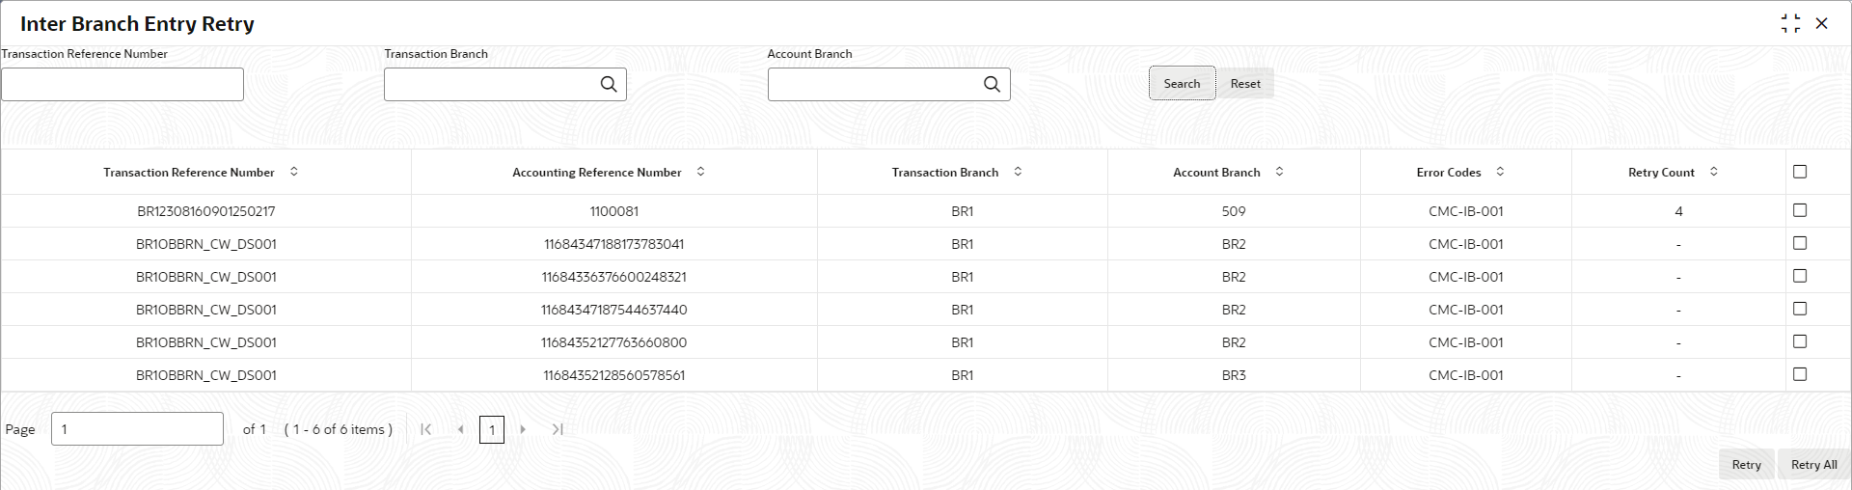Click the Reset button
1852x490 pixels.
pyautogui.click(x=1245, y=84)
